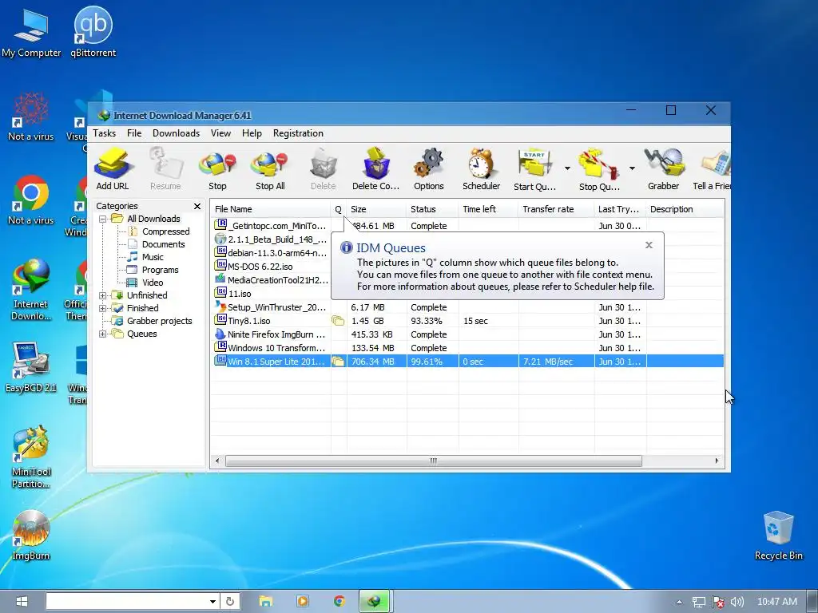Open the Downloads menu

click(177, 133)
